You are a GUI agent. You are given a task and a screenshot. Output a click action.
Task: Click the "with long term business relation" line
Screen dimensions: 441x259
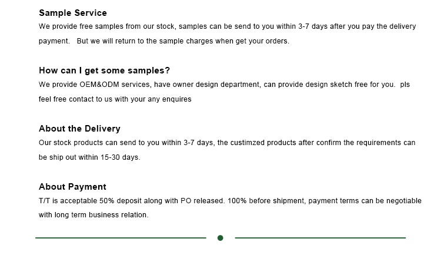[x=93, y=215]
